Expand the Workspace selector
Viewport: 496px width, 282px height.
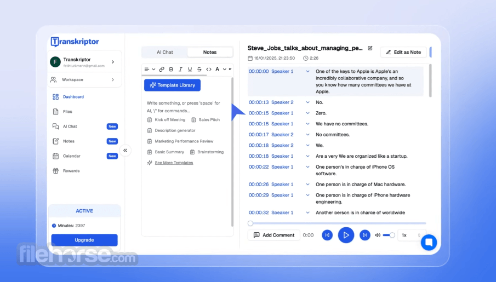click(113, 79)
